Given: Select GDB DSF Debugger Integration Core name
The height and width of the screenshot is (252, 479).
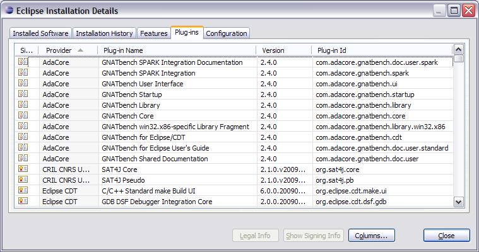Looking at the screenshot, I should pyautogui.click(x=157, y=202).
